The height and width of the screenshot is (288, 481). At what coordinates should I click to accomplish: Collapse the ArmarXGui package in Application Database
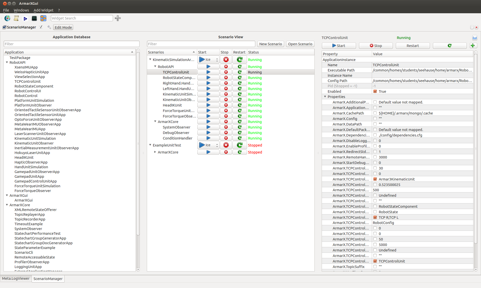click(x=7, y=195)
